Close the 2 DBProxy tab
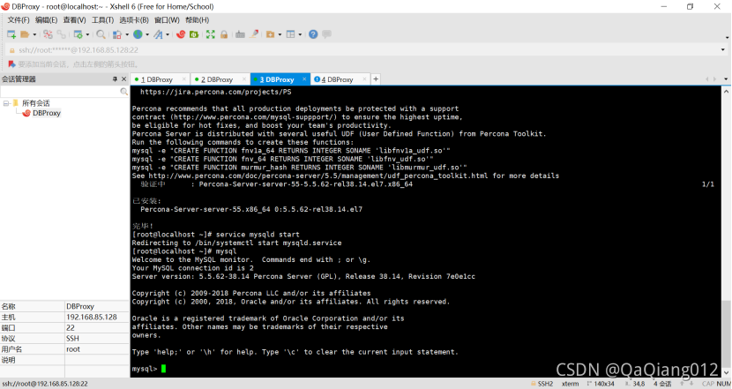The image size is (732, 389). click(244, 79)
